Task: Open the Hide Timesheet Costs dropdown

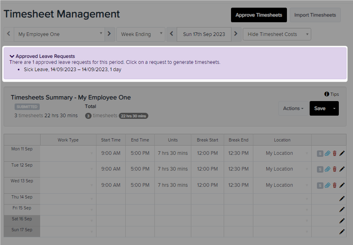Action: coord(277,34)
